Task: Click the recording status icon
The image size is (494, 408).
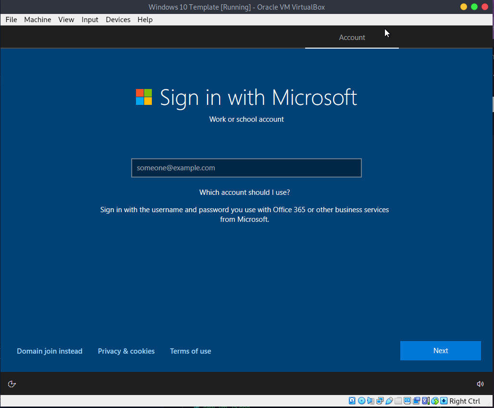Action: click(416, 401)
